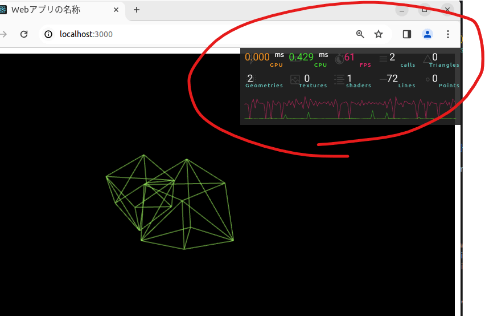This screenshot has width=485, height=316.
Task: Reload the localhost:3000 page
Action: point(24,34)
